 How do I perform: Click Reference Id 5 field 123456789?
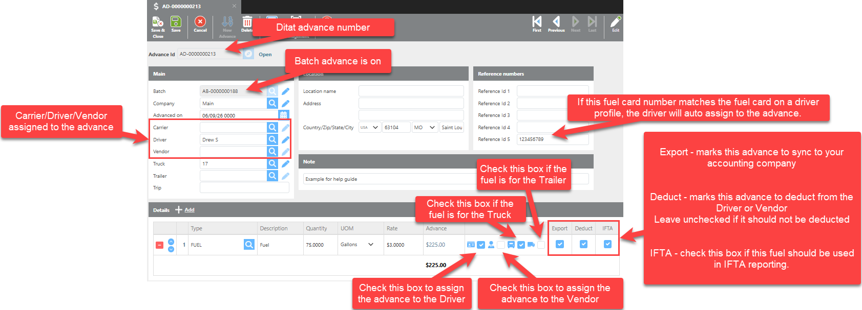click(553, 139)
